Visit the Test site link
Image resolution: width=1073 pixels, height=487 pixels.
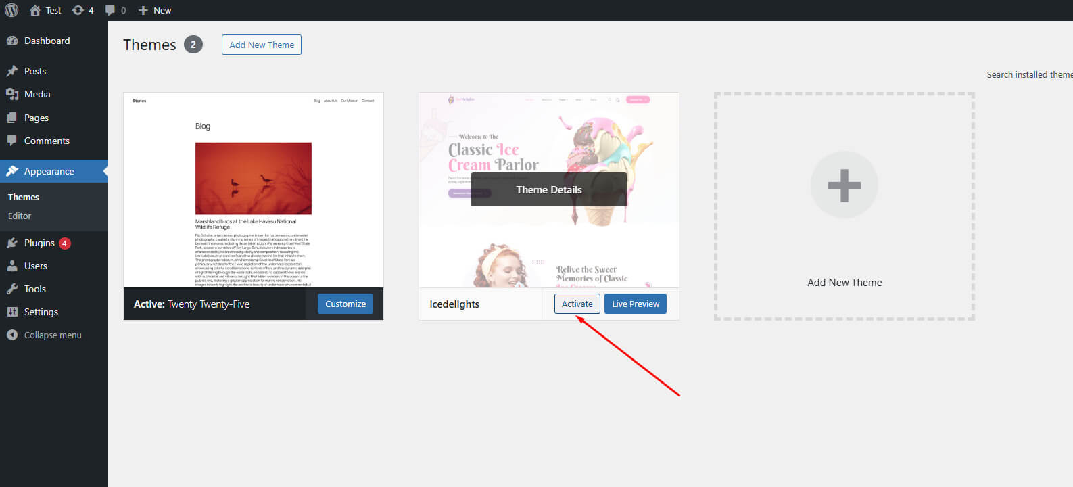(46, 10)
